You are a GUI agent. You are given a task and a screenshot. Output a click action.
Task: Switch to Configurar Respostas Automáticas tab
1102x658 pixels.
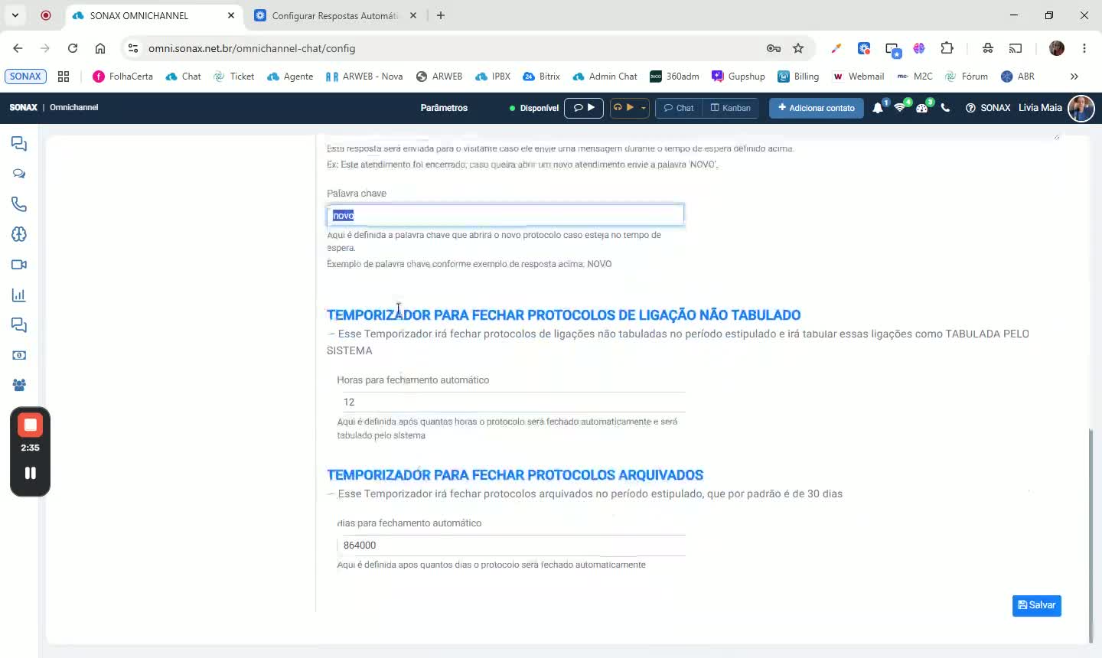(x=337, y=15)
